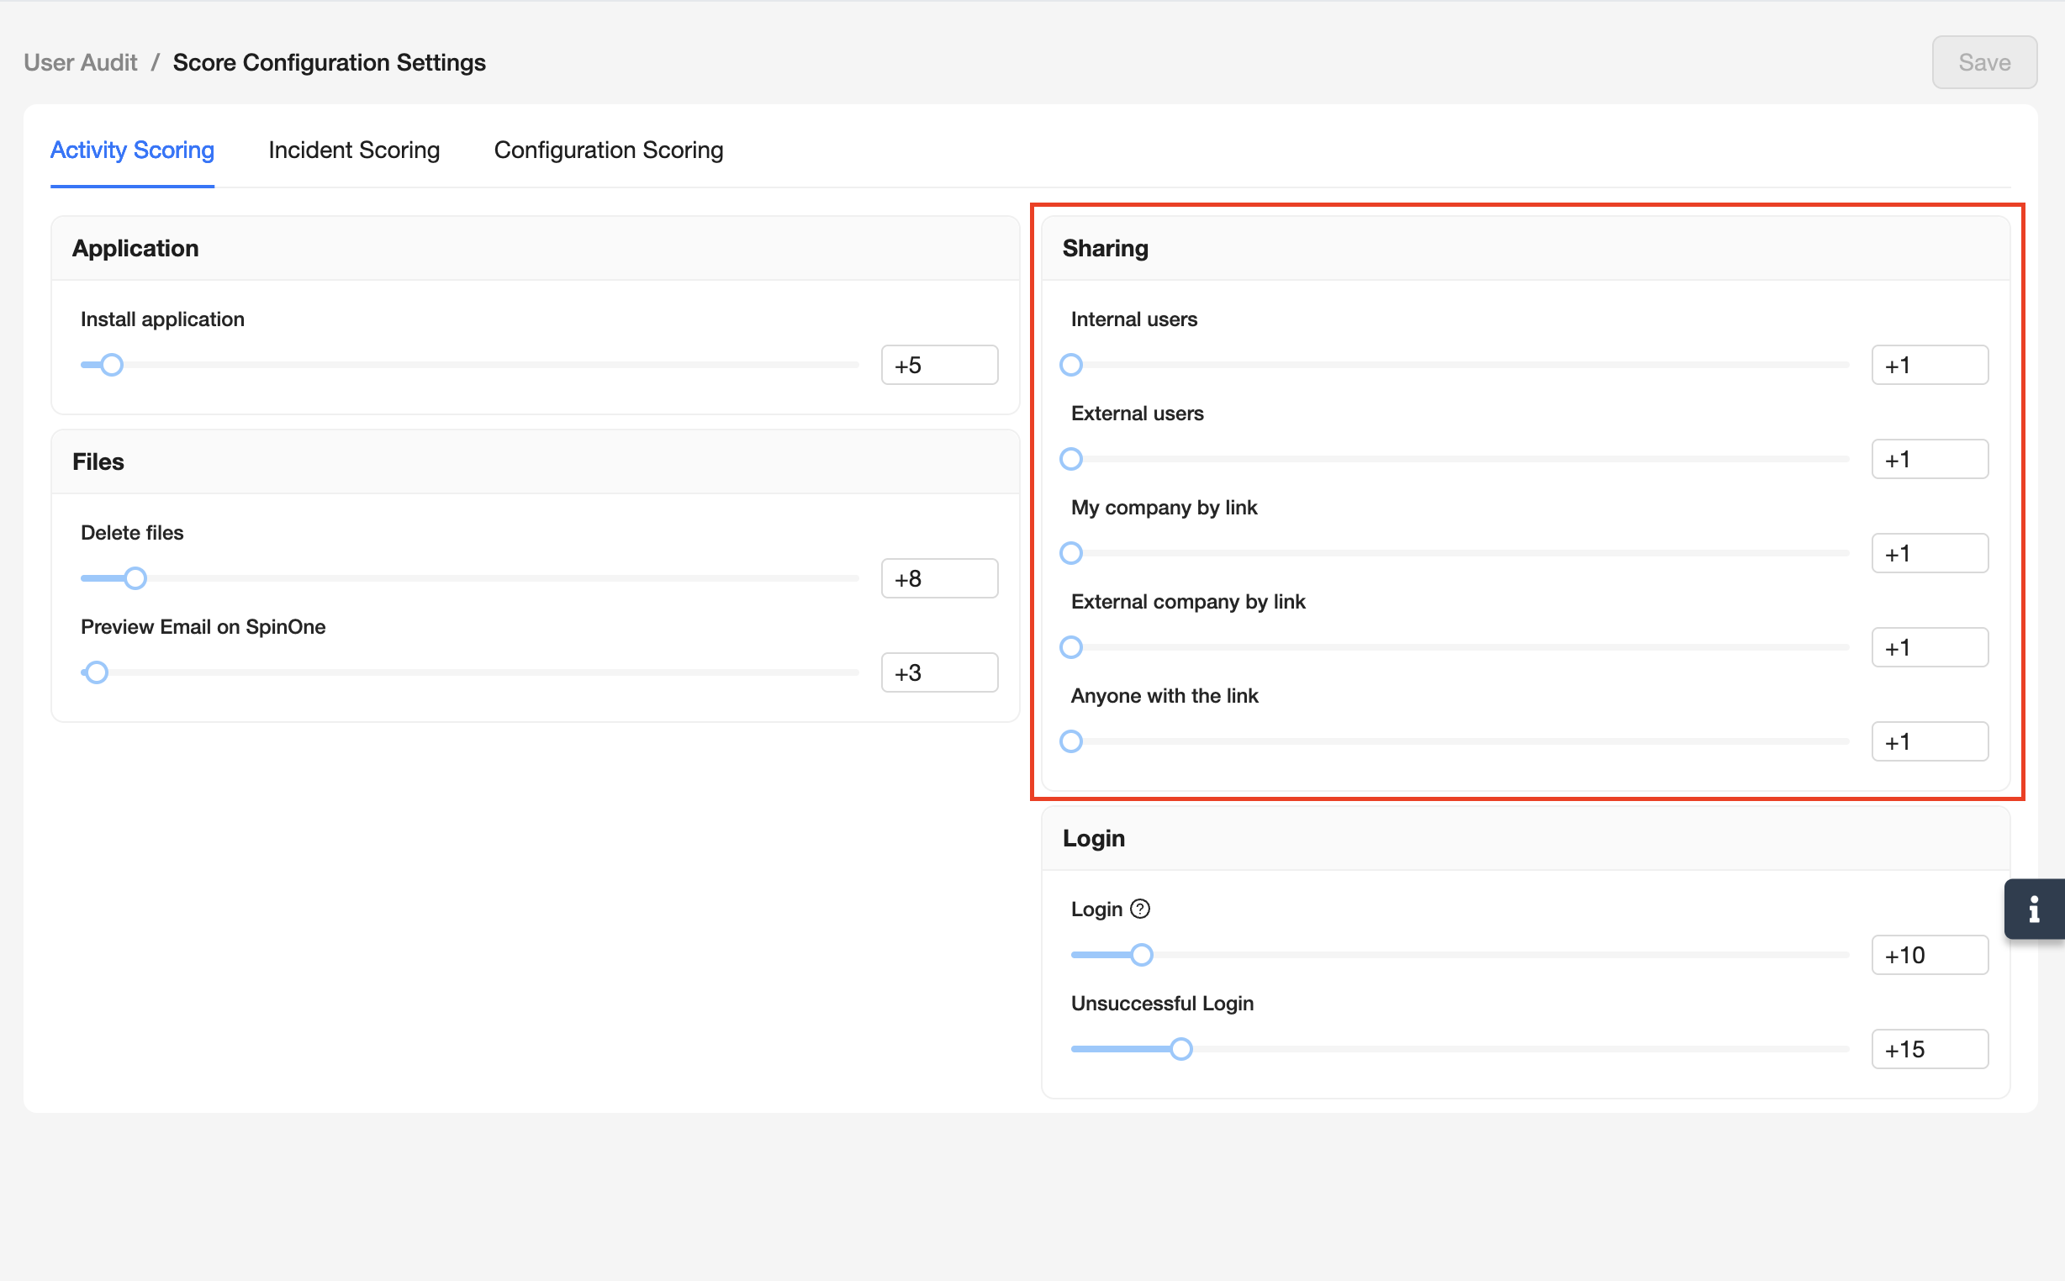Click the Login help question-mark icon
Image resolution: width=2065 pixels, height=1281 pixels.
coord(1140,909)
